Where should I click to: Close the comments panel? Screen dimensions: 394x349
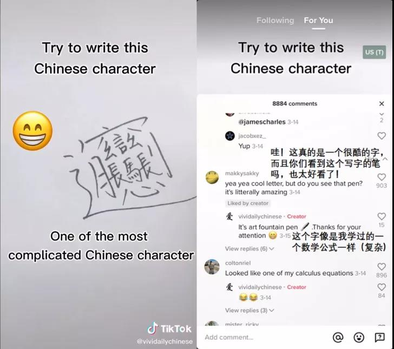(382, 103)
